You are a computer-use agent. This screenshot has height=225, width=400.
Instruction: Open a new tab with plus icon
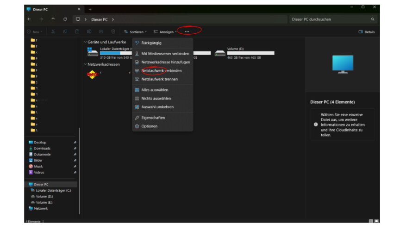click(90, 9)
